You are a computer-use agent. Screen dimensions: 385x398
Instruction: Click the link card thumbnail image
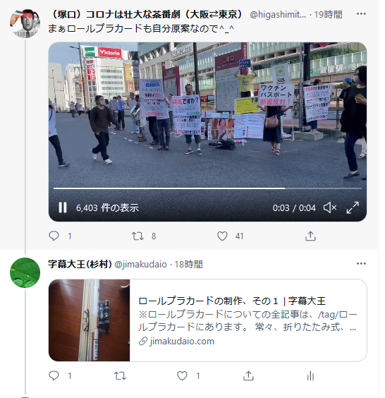[x=90, y=320]
